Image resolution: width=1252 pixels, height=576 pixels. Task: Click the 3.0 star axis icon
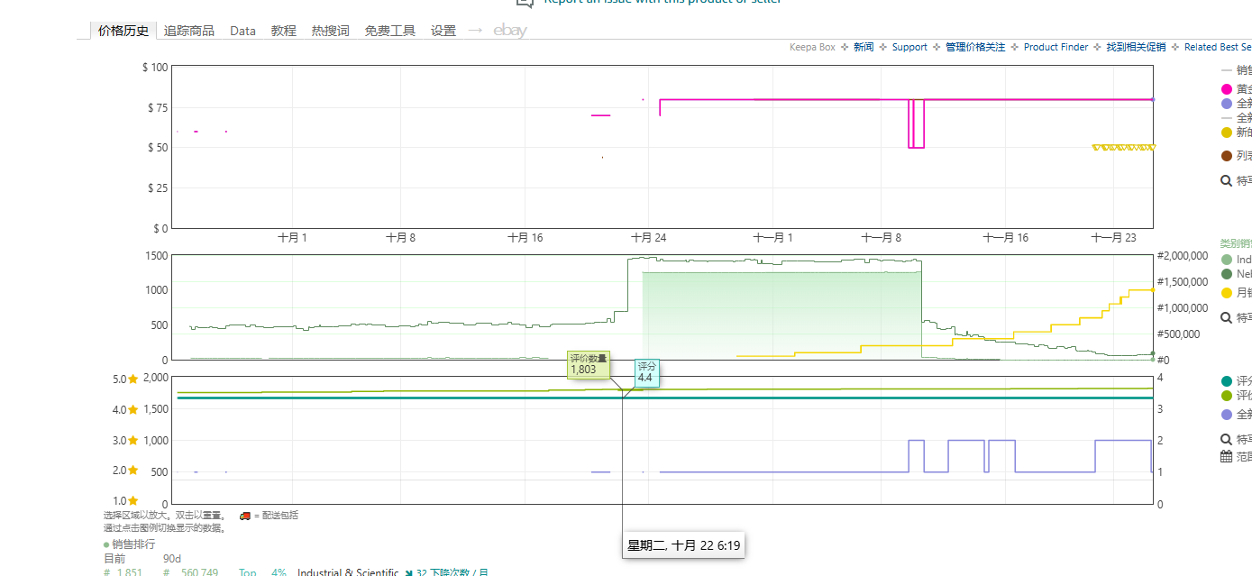point(133,441)
